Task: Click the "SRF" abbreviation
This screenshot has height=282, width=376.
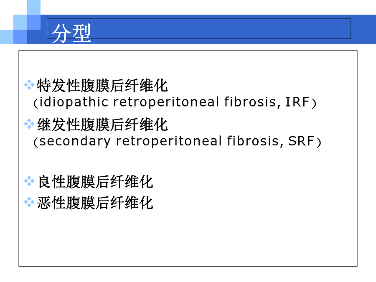Action: (301, 141)
